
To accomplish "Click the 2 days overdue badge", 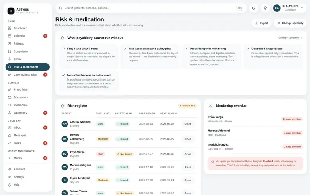I will tap(292, 147).
